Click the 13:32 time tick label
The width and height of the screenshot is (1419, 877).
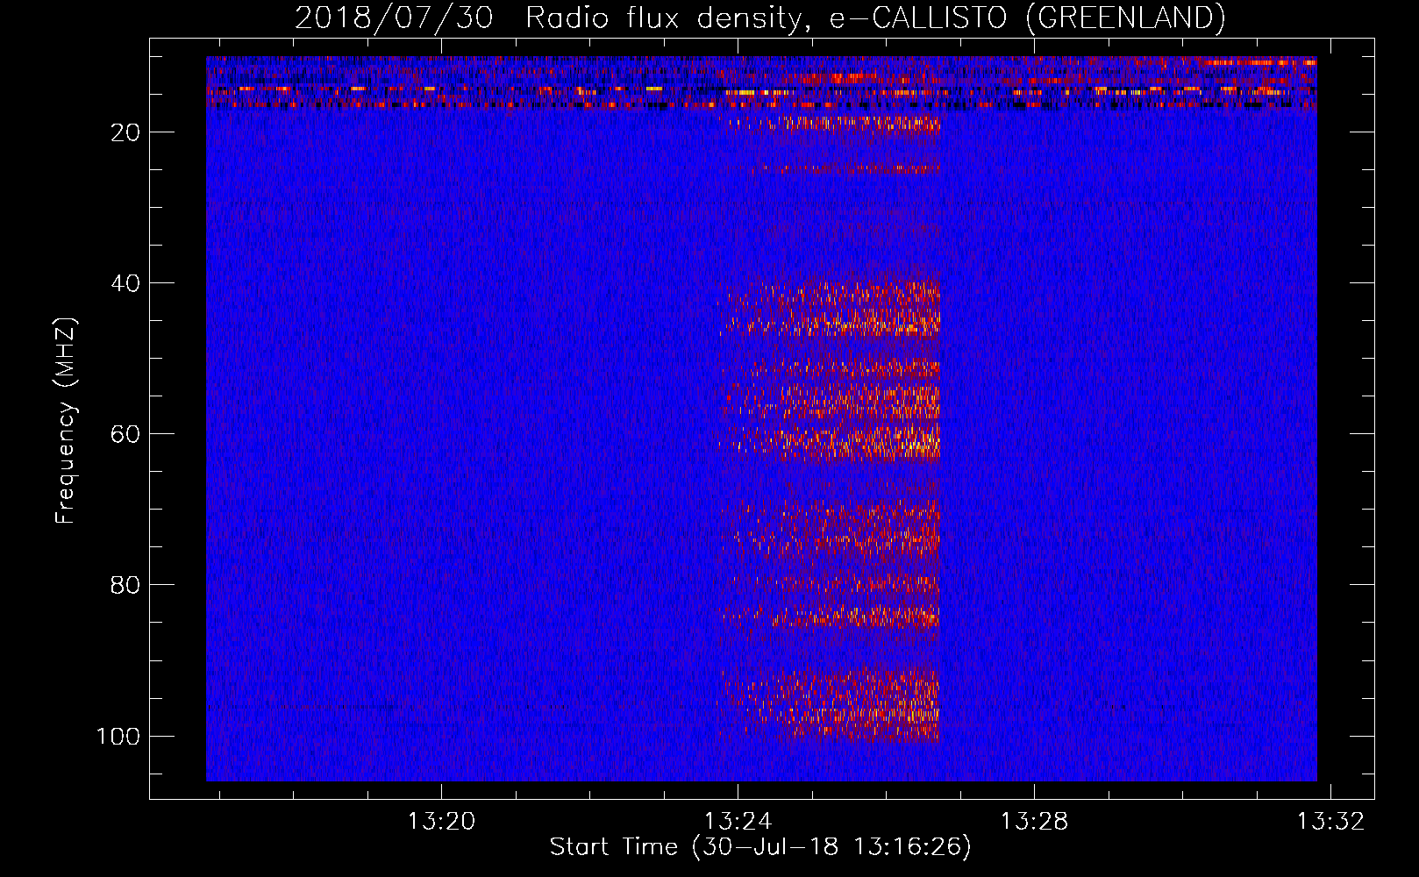coord(1330,821)
